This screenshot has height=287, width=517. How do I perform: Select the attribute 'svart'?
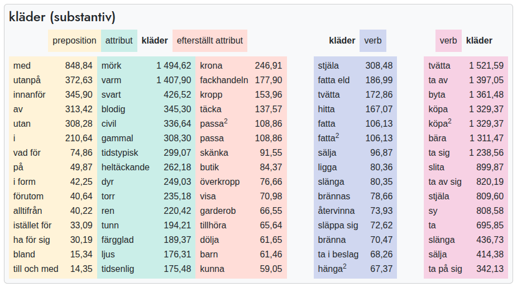tap(111, 95)
